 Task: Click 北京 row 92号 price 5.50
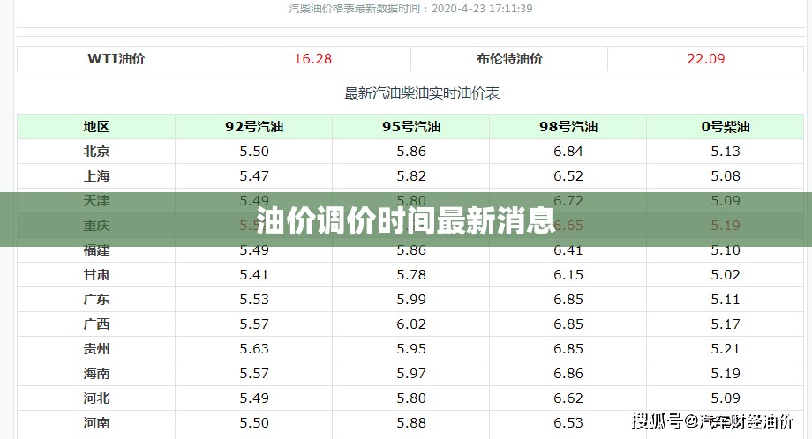(254, 152)
